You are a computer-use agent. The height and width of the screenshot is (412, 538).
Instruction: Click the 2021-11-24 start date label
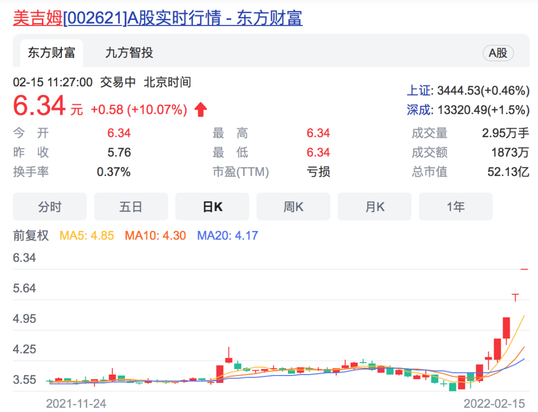coord(76,403)
